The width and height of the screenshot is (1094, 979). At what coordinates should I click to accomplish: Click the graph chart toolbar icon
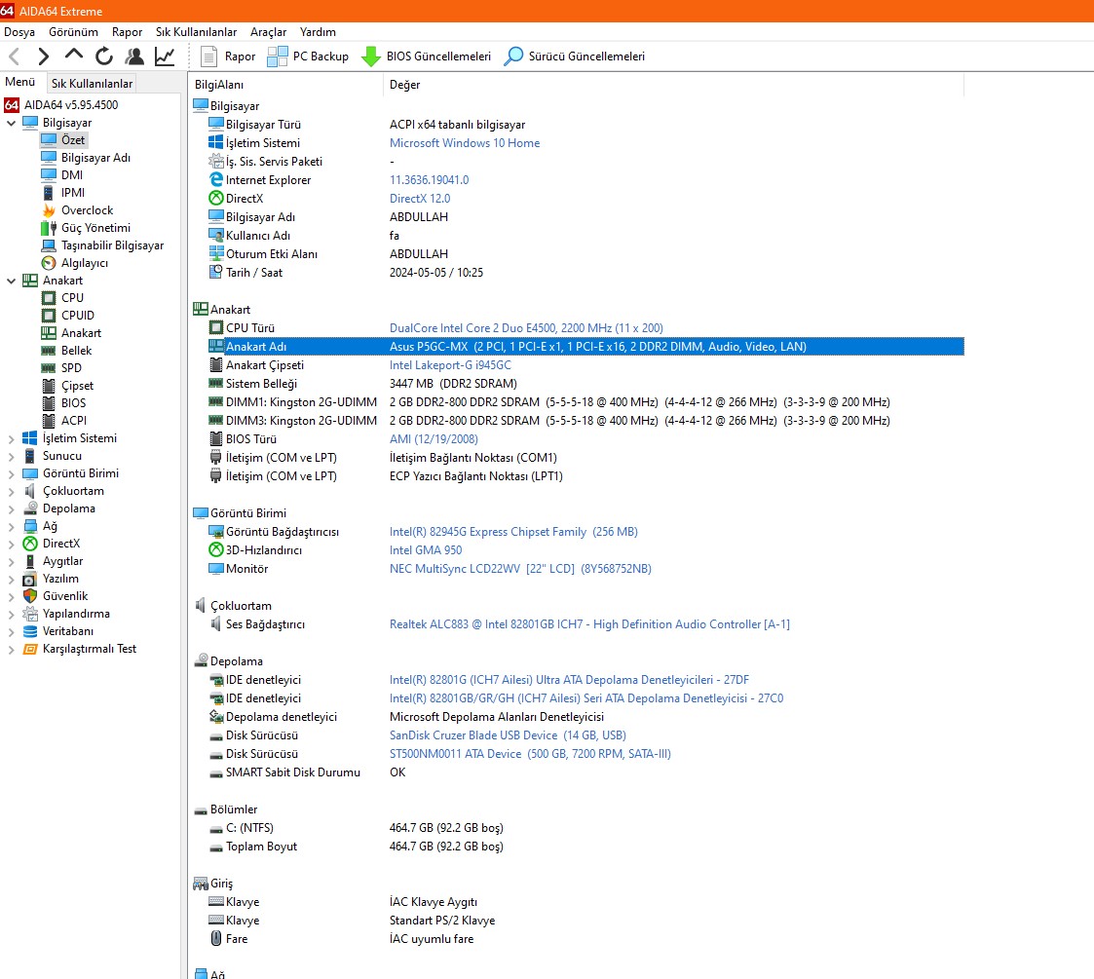[x=165, y=56]
